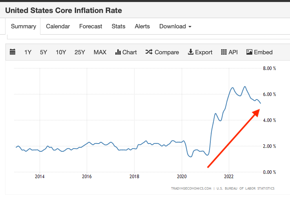Open the Calendar tab
Screen dimensions: 290x199
[x=58, y=26]
